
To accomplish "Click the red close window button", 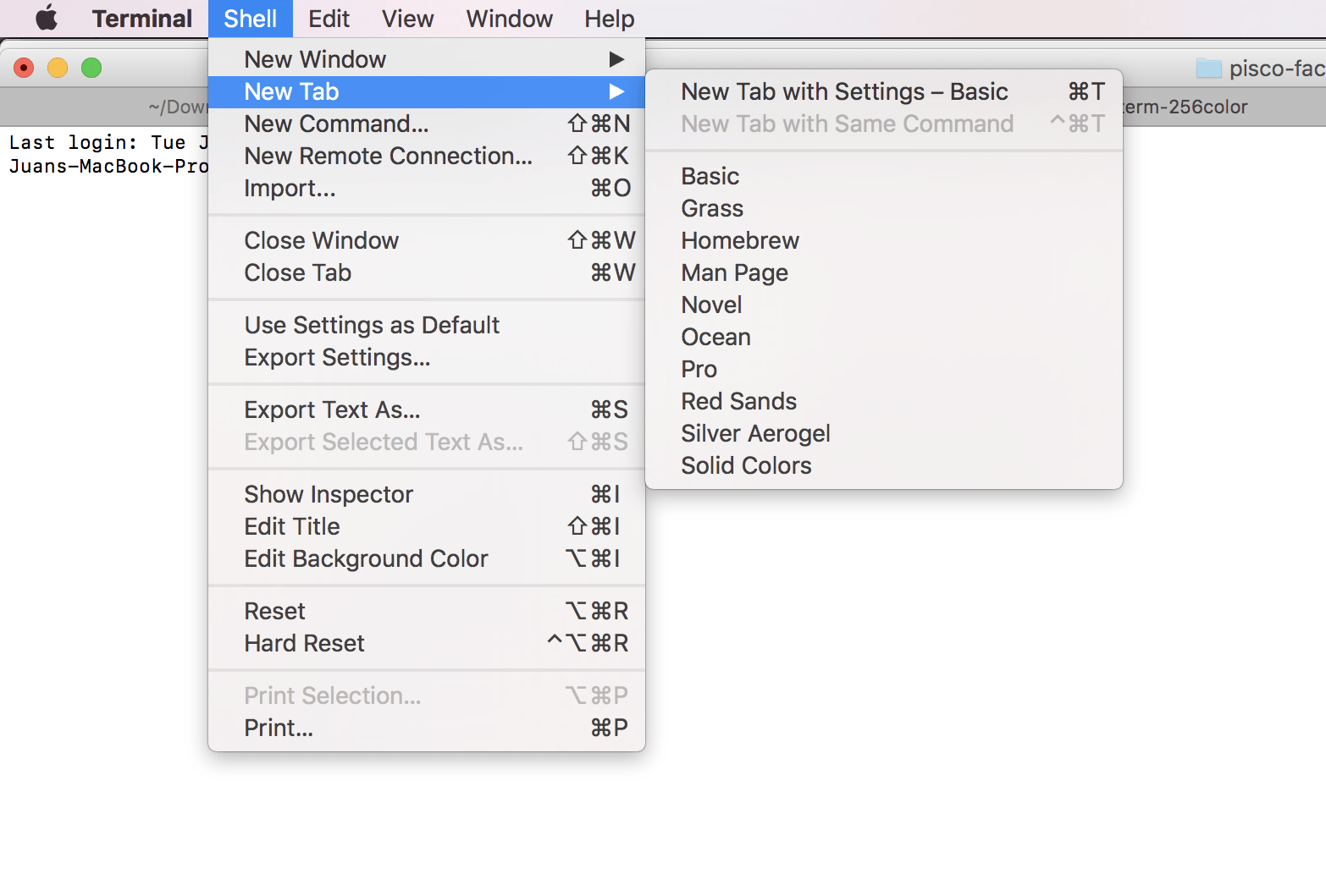I will pos(24,68).
